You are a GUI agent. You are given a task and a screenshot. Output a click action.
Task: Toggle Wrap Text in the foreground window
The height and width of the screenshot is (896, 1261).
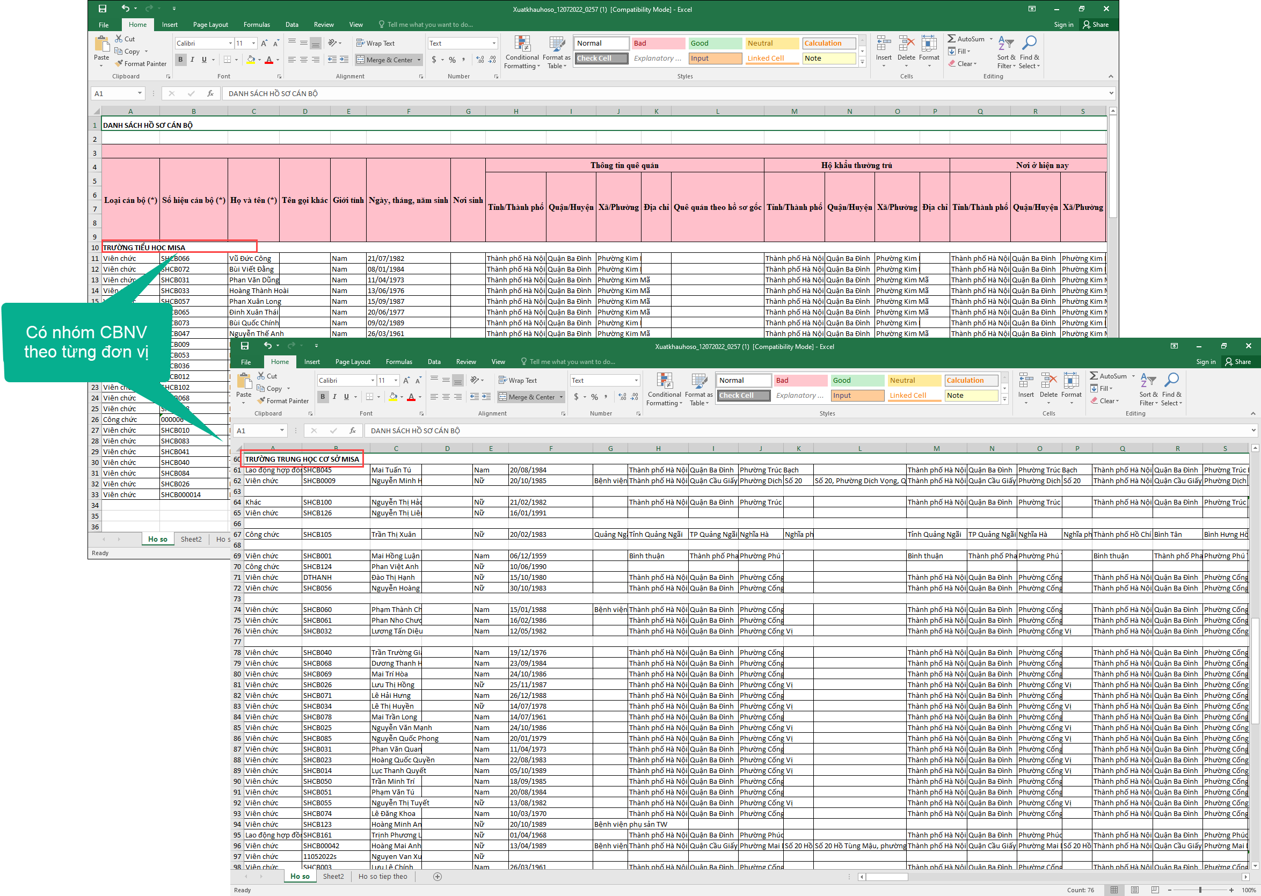click(x=517, y=381)
